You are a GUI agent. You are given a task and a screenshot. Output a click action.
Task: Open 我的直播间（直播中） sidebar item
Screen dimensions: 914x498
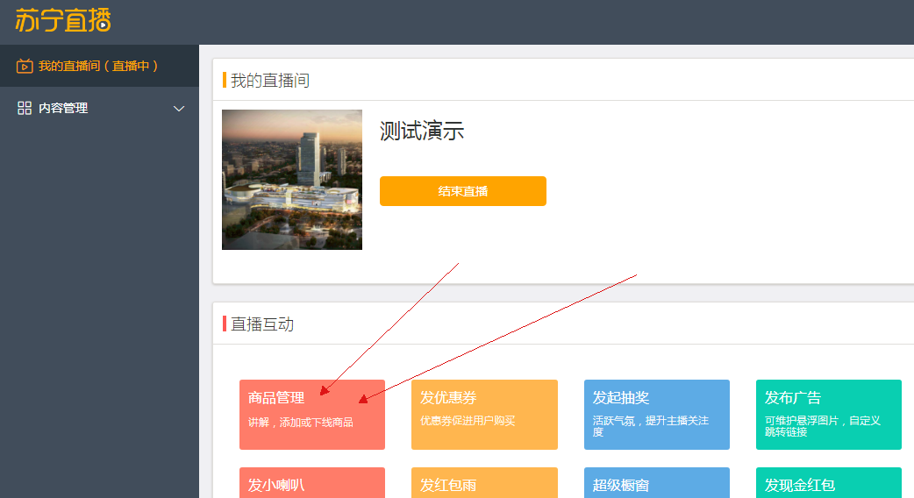click(x=99, y=66)
